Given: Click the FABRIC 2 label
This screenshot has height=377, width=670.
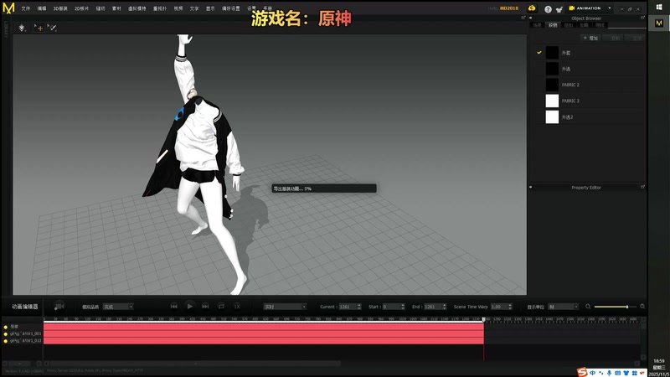Looking at the screenshot, I should 570,85.
